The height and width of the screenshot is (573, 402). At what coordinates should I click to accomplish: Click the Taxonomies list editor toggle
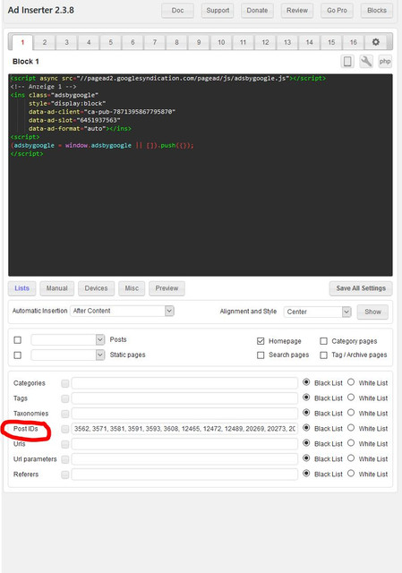click(65, 414)
